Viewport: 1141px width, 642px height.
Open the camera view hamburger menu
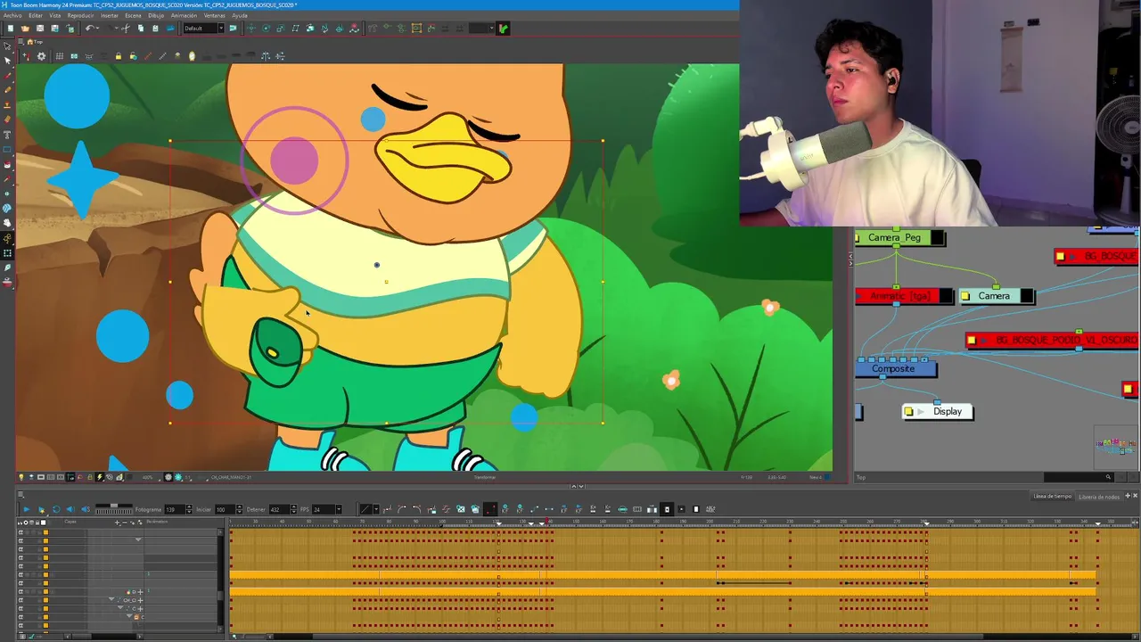tap(21, 41)
